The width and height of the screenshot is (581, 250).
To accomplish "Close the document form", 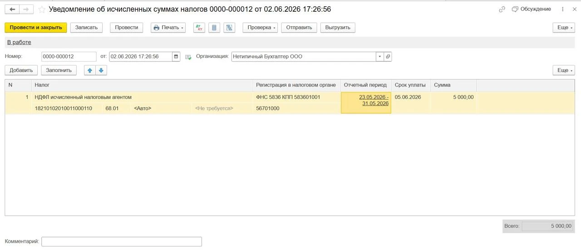I will [x=575, y=9].
